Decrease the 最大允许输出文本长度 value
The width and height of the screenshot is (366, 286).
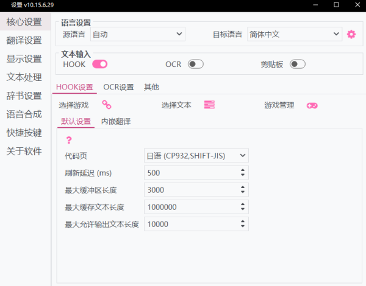pyautogui.click(x=243, y=226)
